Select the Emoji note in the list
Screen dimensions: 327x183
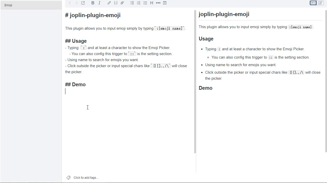[x=31, y=5]
